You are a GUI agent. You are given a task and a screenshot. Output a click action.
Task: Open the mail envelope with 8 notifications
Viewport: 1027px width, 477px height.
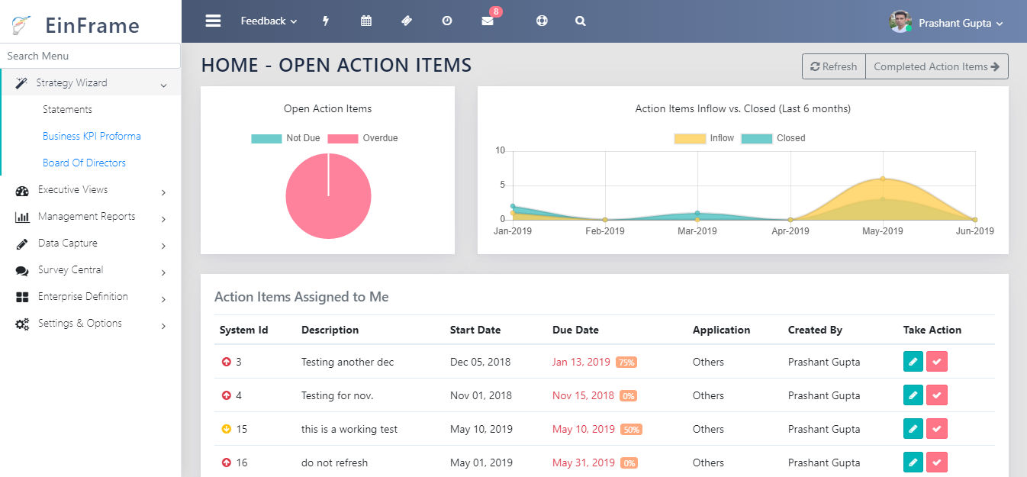[488, 21]
